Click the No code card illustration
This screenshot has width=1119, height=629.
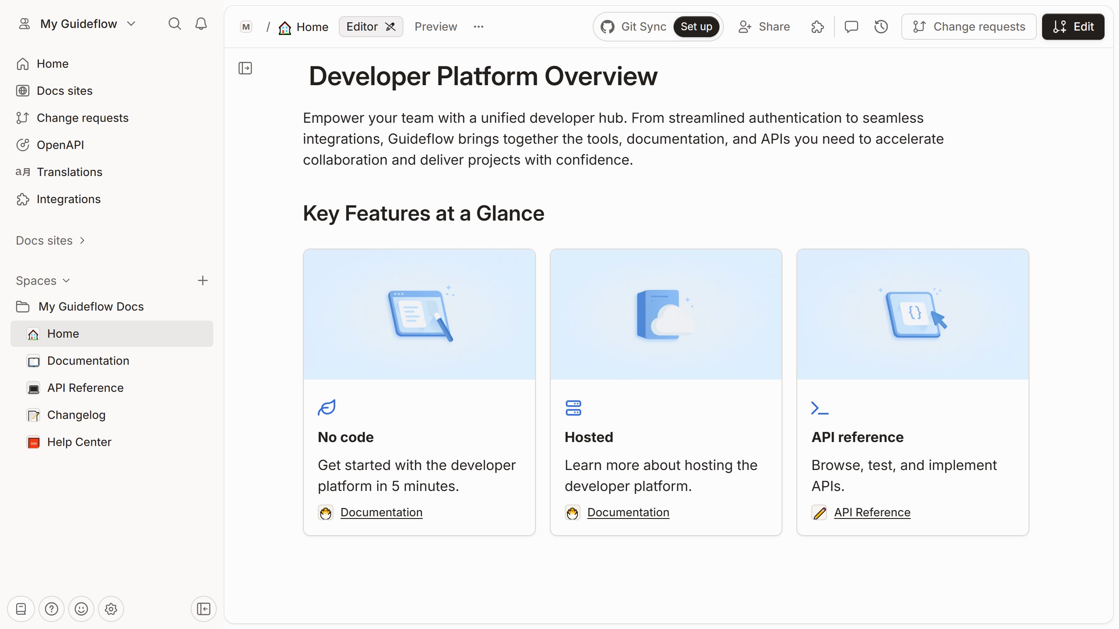(x=419, y=314)
